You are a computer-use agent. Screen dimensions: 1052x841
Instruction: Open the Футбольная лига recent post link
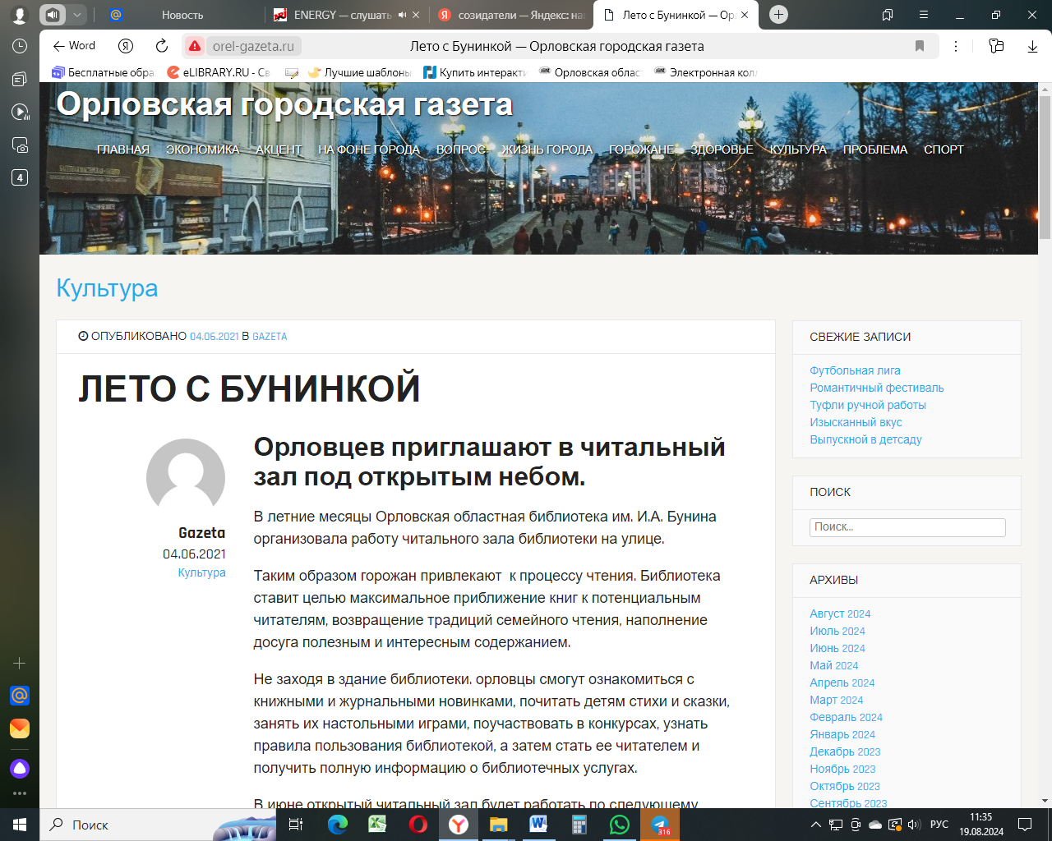click(855, 370)
